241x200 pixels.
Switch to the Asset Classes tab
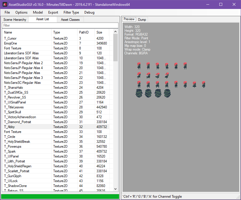tap(70, 20)
